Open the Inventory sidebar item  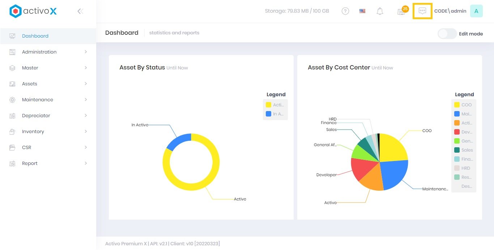pyautogui.click(x=33, y=131)
